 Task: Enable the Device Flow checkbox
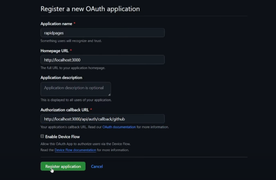pyautogui.click(x=42, y=136)
